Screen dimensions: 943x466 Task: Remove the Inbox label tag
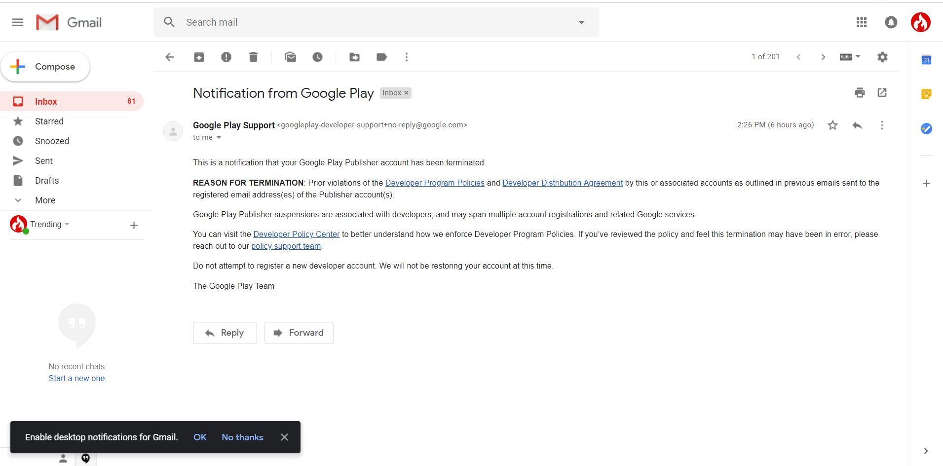[407, 93]
